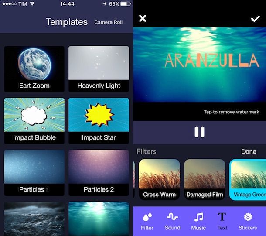This screenshot has width=266, height=236.
Task: Select the stormy sea template thumbnail
Action: point(34,219)
